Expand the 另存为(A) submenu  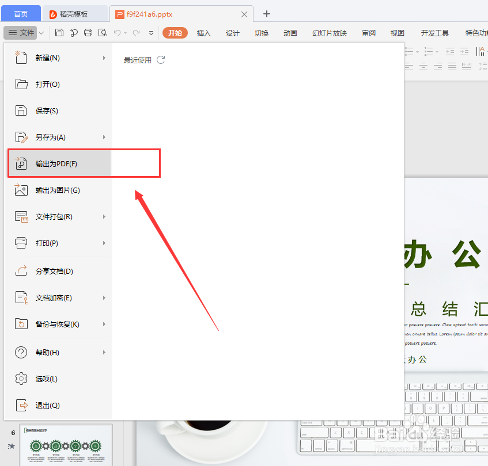[104, 137]
